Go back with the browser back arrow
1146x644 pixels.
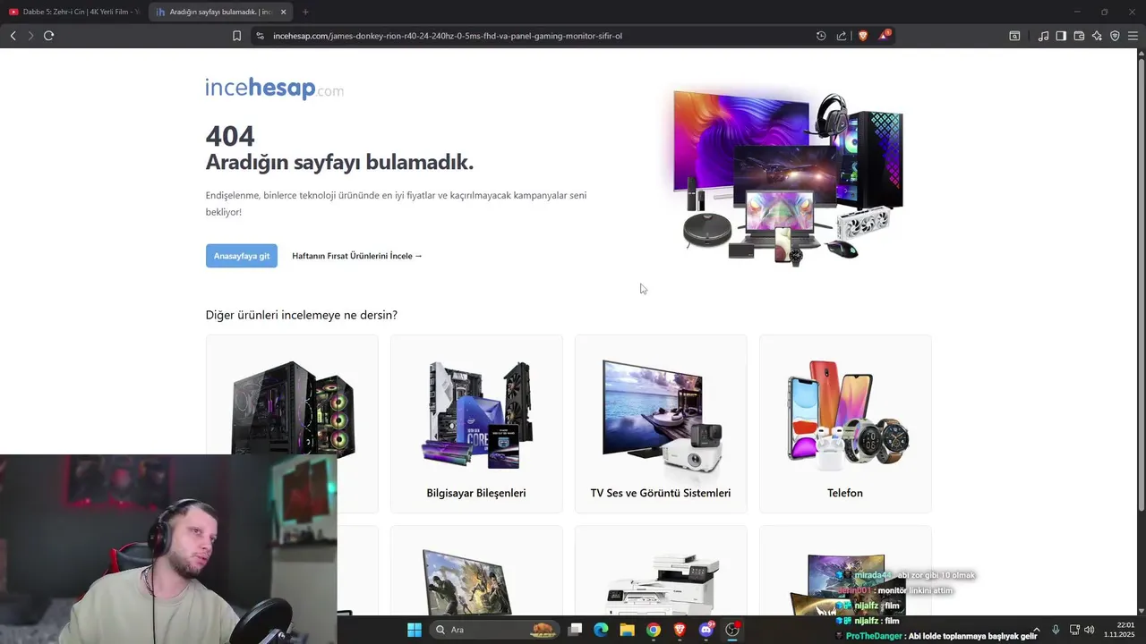pos(13,36)
